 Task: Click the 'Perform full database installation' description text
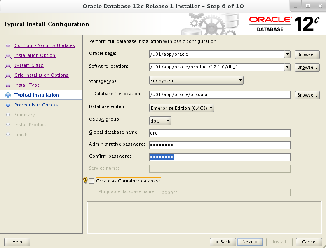tap(153, 41)
